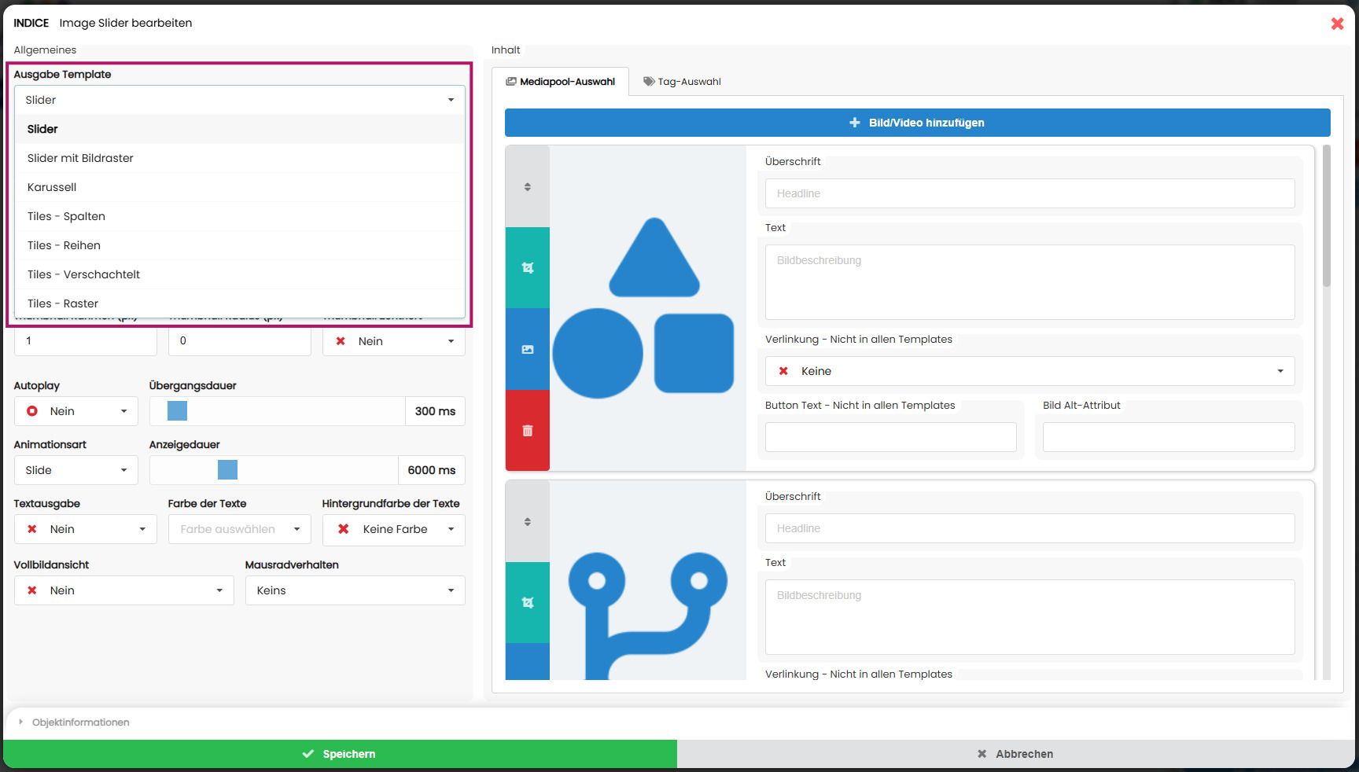Toggle Textausgabe Nein selector

pyautogui.click(x=85, y=529)
